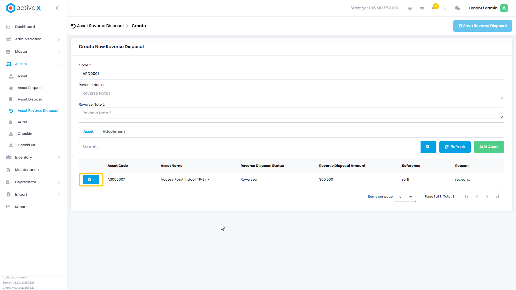The height and width of the screenshot is (290, 516).
Task: Open the task list icon in header
Action: pyautogui.click(x=446, y=8)
